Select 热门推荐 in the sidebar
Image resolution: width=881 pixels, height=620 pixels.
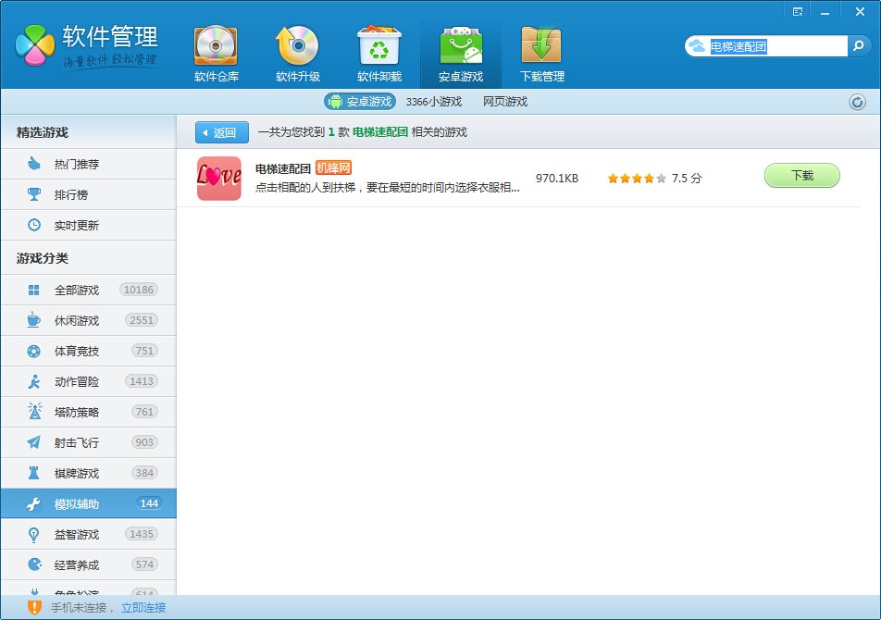click(77, 164)
